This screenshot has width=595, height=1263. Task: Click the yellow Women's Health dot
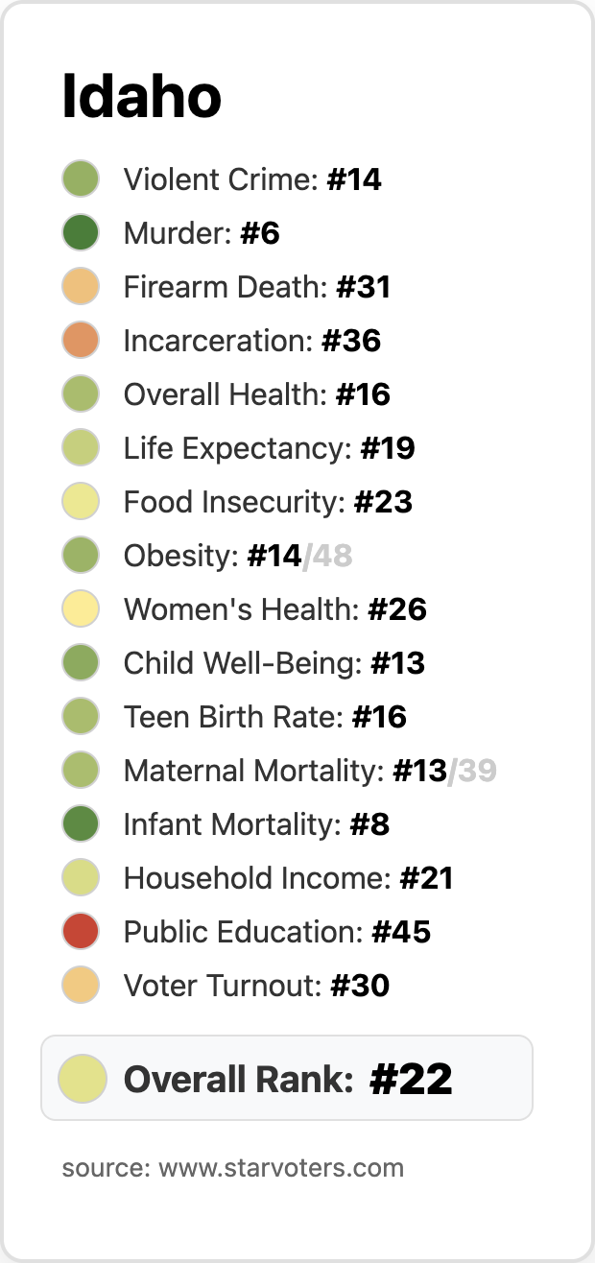(81, 609)
